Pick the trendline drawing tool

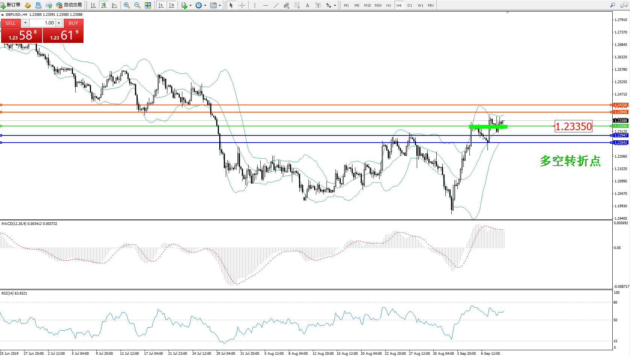point(276,5)
